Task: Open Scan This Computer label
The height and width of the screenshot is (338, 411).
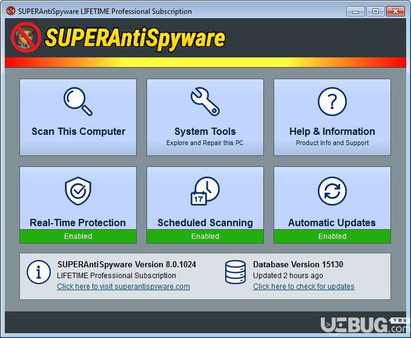Action: click(78, 131)
